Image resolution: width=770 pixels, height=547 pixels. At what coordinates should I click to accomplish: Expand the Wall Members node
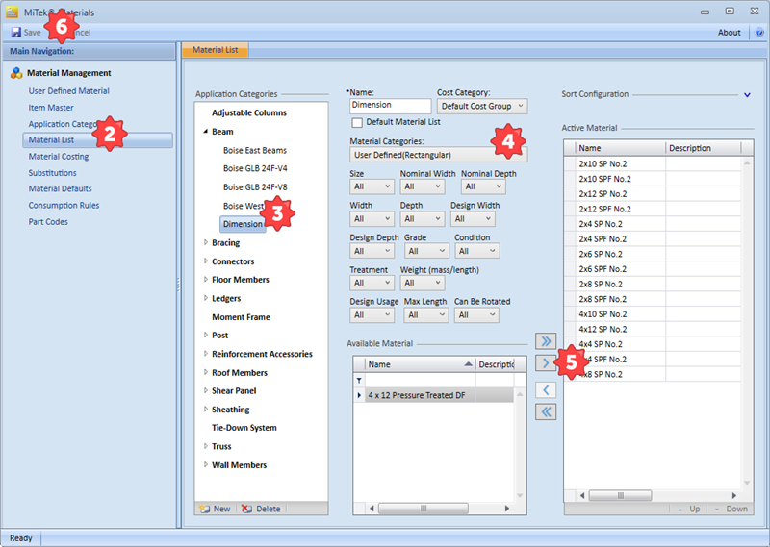click(x=206, y=464)
